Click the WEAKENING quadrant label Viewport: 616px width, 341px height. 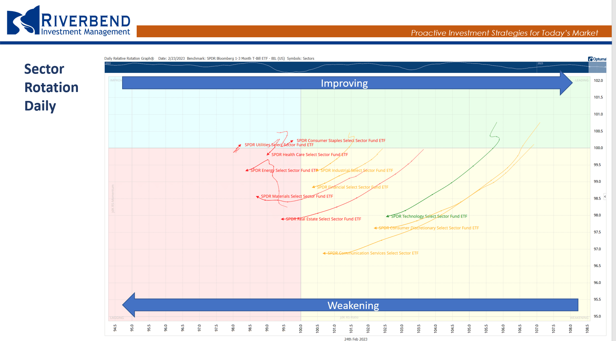(x=579, y=318)
